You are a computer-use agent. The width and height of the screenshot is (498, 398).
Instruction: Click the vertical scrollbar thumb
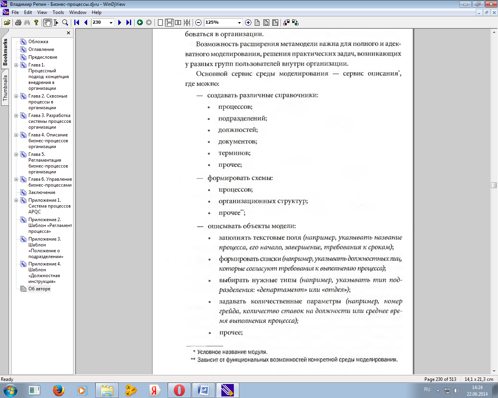click(494, 185)
